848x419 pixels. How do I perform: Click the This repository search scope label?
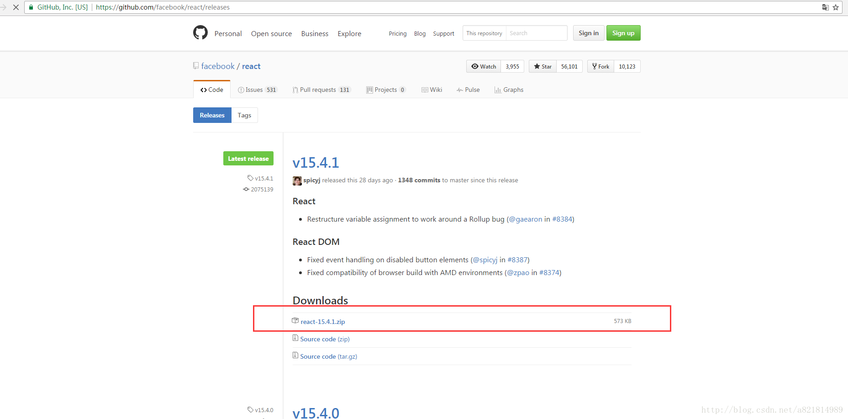[484, 33]
